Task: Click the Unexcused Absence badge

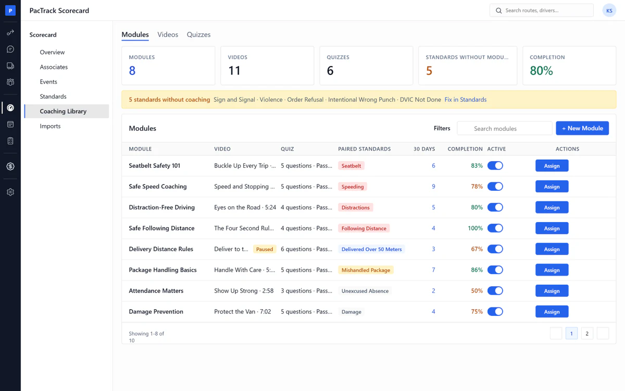Action: (365, 291)
